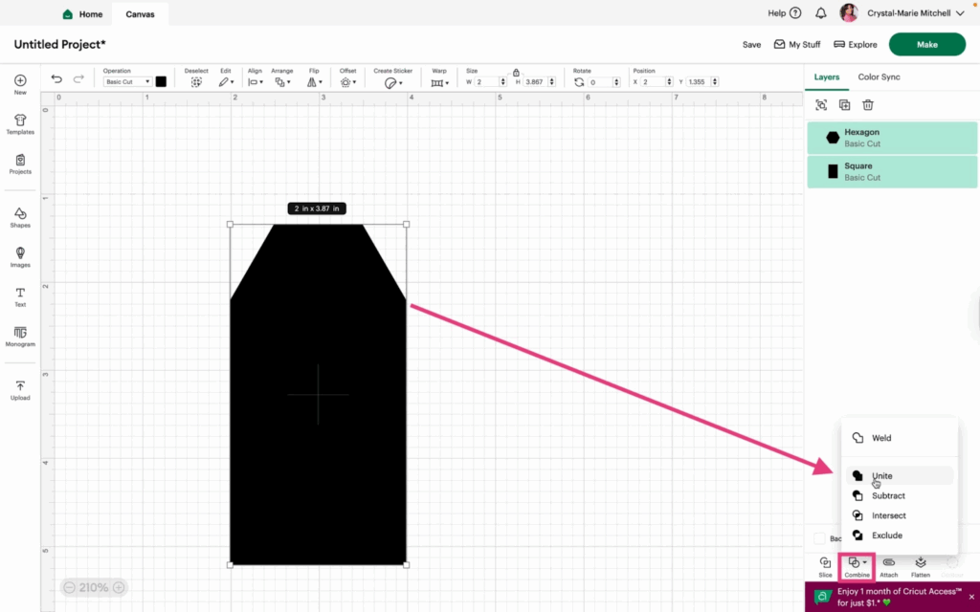This screenshot has width=980, height=612.
Task: Zoom in with the plus icon
Action: point(118,588)
